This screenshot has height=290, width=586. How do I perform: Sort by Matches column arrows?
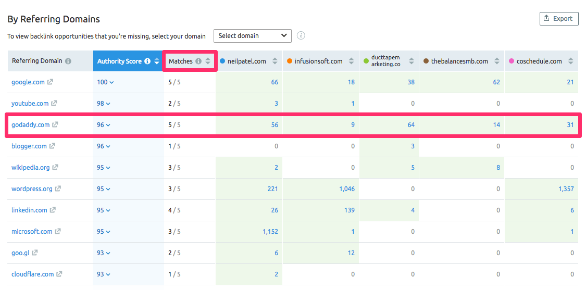tap(208, 61)
